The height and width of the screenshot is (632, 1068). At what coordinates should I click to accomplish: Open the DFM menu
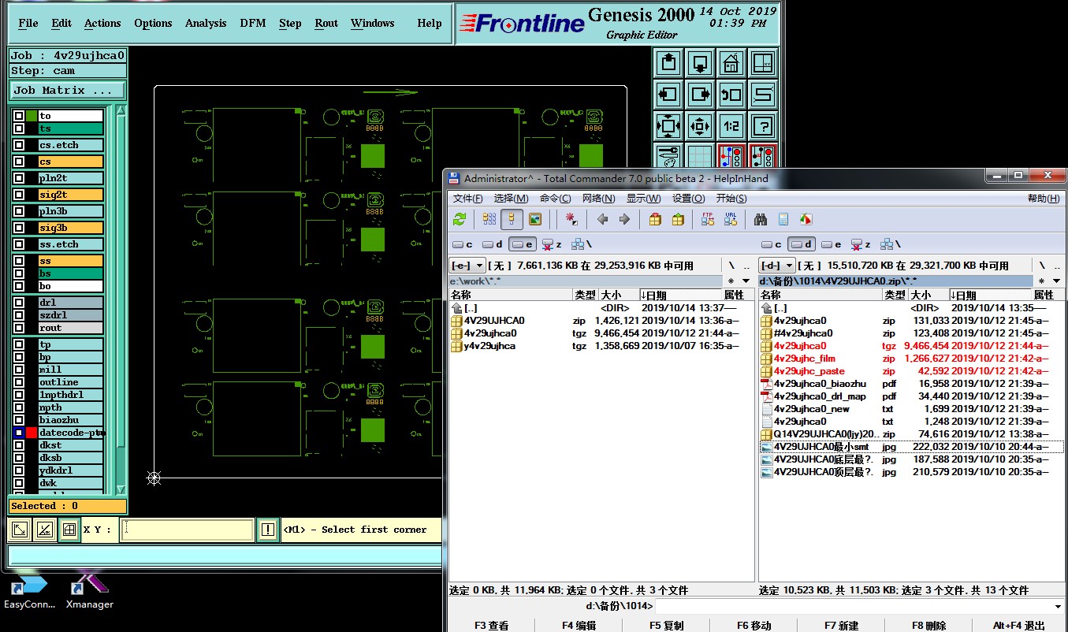click(x=253, y=23)
